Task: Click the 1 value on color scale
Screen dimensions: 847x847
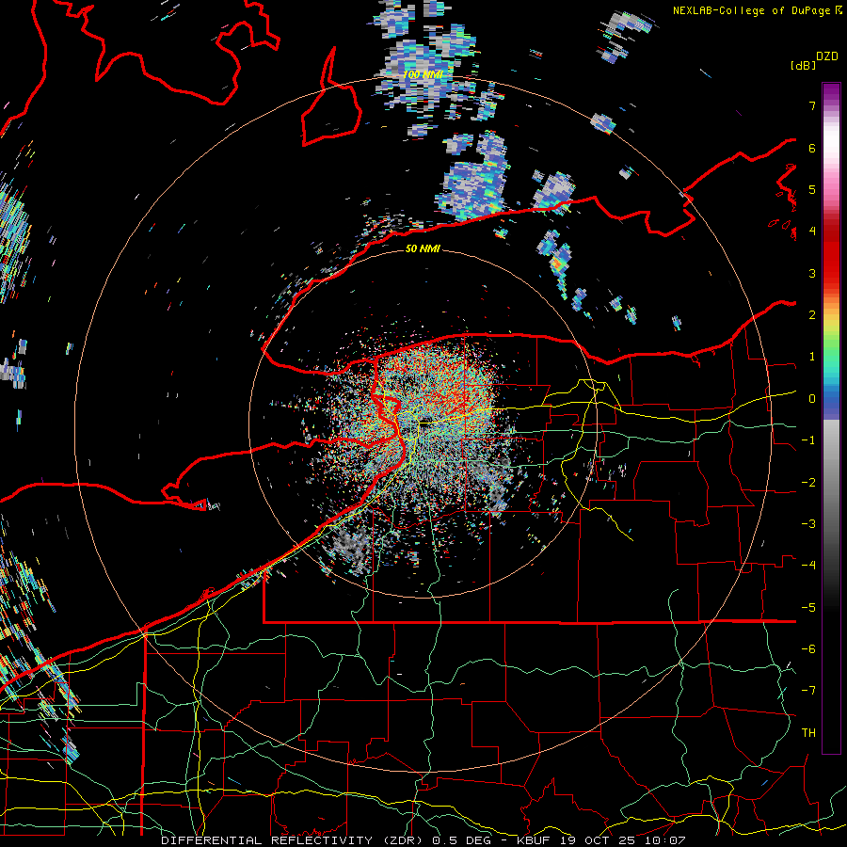Action: (812, 357)
